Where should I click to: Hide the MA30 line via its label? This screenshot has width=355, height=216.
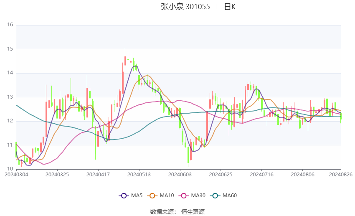(198, 196)
